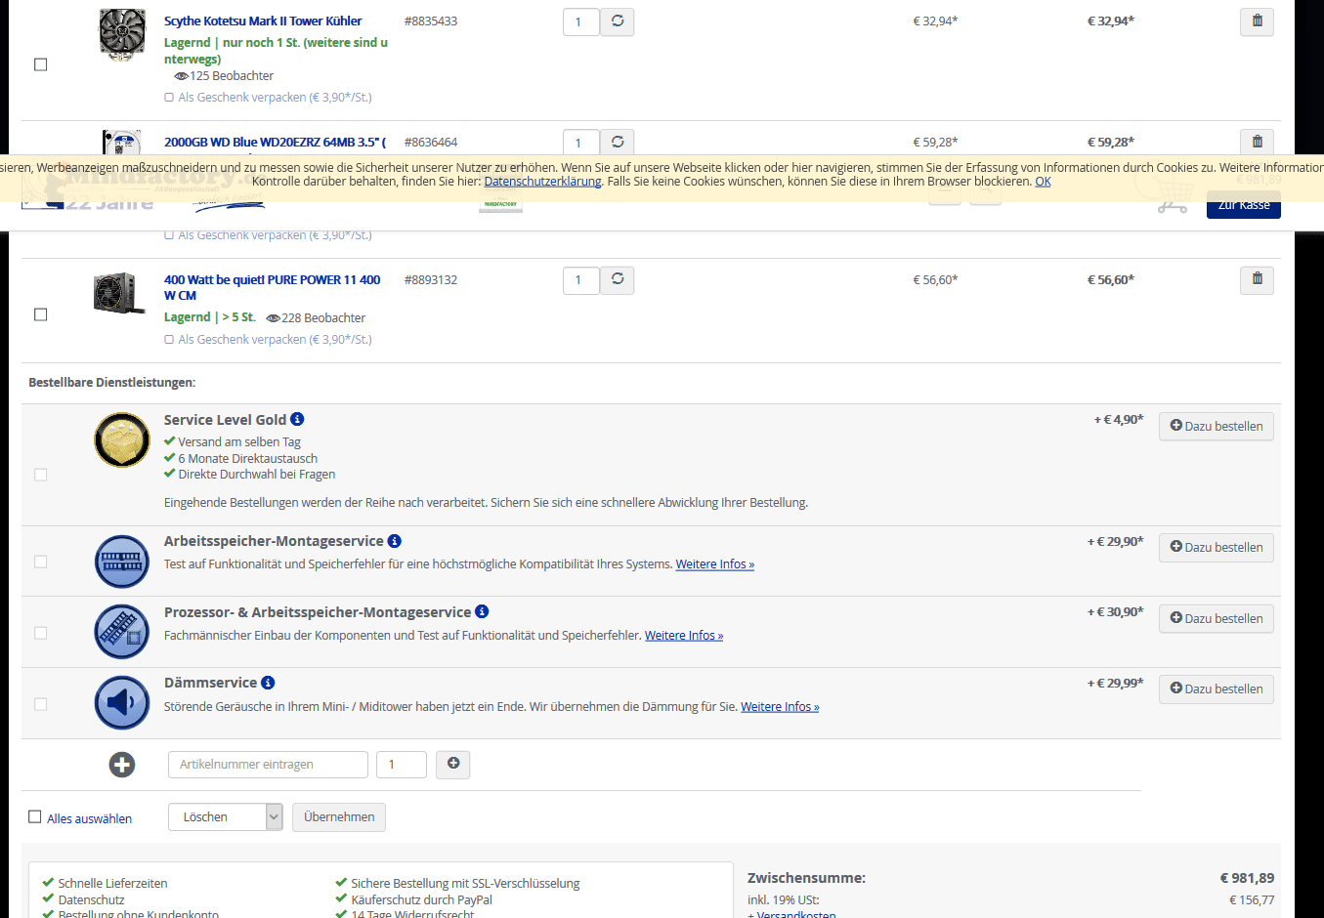Open be quiet! power supply product thumbnail
This screenshot has height=918, width=1324.
pyautogui.click(x=119, y=292)
